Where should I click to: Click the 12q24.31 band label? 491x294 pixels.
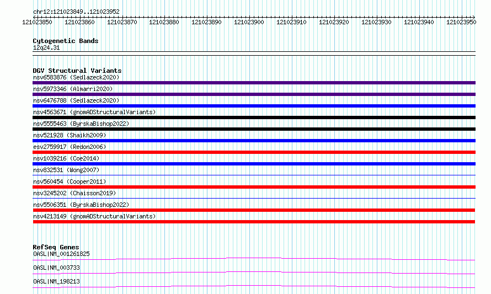point(46,47)
